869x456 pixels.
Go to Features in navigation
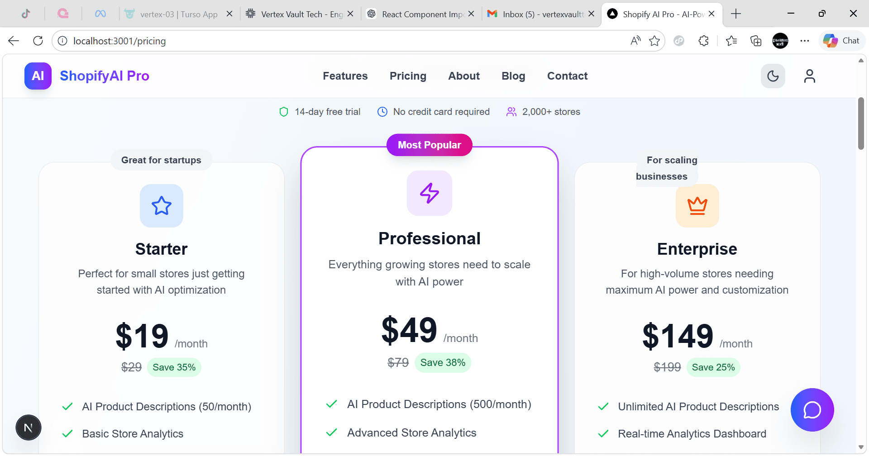click(345, 76)
